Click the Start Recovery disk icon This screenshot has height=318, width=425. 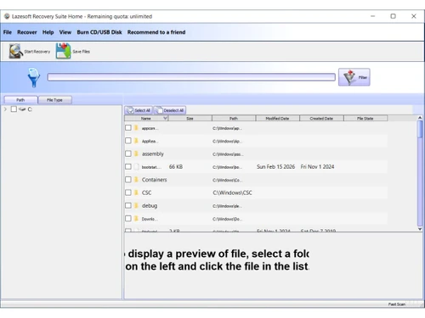tap(15, 51)
